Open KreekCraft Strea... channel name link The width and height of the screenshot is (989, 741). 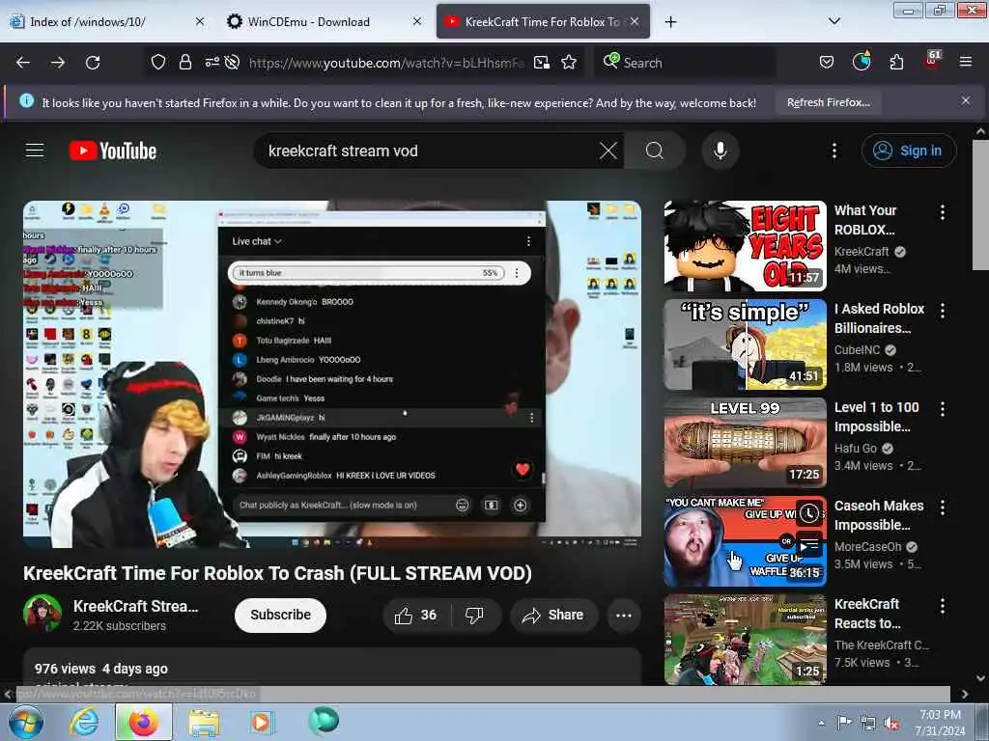(135, 606)
